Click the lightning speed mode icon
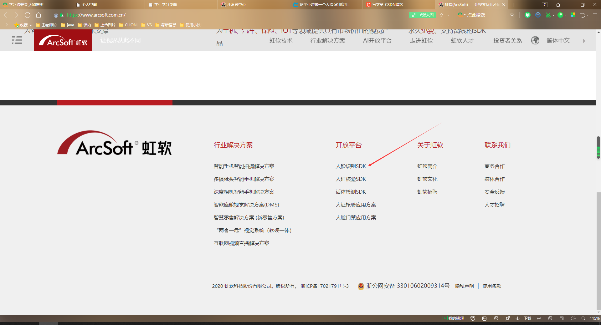 click(x=441, y=15)
